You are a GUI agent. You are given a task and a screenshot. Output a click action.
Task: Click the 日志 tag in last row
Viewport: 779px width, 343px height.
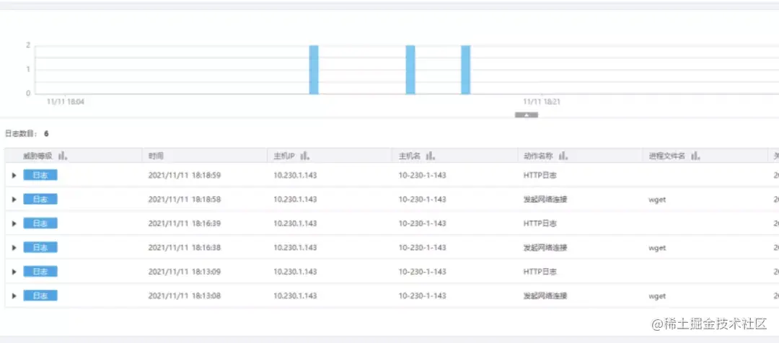(x=40, y=296)
